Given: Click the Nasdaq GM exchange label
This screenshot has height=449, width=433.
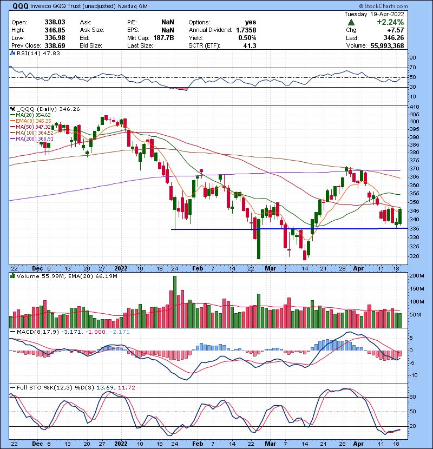Looking at the screenshot, I should 133,6.
